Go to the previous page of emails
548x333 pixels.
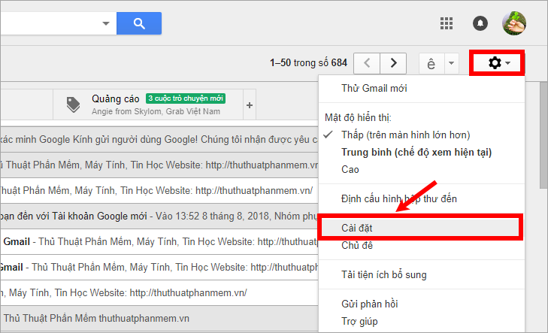point(367,63)
